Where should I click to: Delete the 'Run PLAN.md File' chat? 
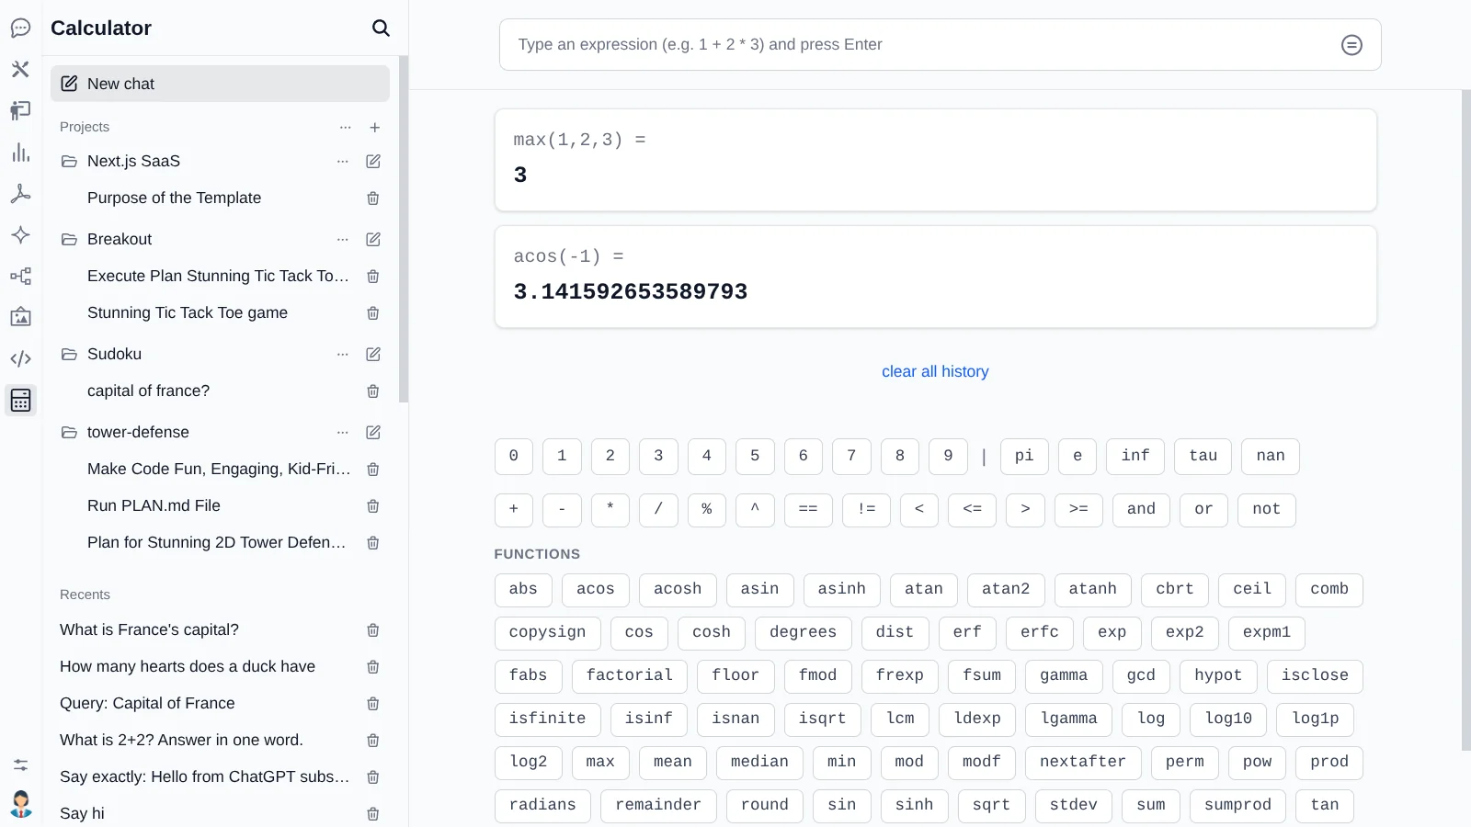[373, 506]
